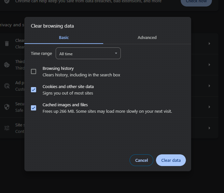Screen dimensions: 224x193
Task: Click the Cancel button
Action: (141, 160)
